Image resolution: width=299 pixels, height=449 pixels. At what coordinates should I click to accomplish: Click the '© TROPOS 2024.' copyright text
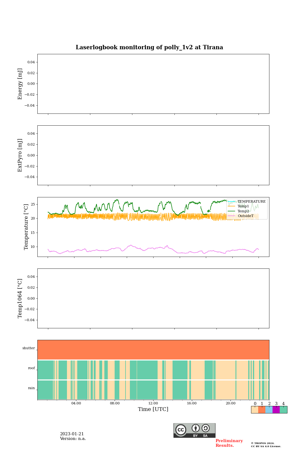[263, 443]
